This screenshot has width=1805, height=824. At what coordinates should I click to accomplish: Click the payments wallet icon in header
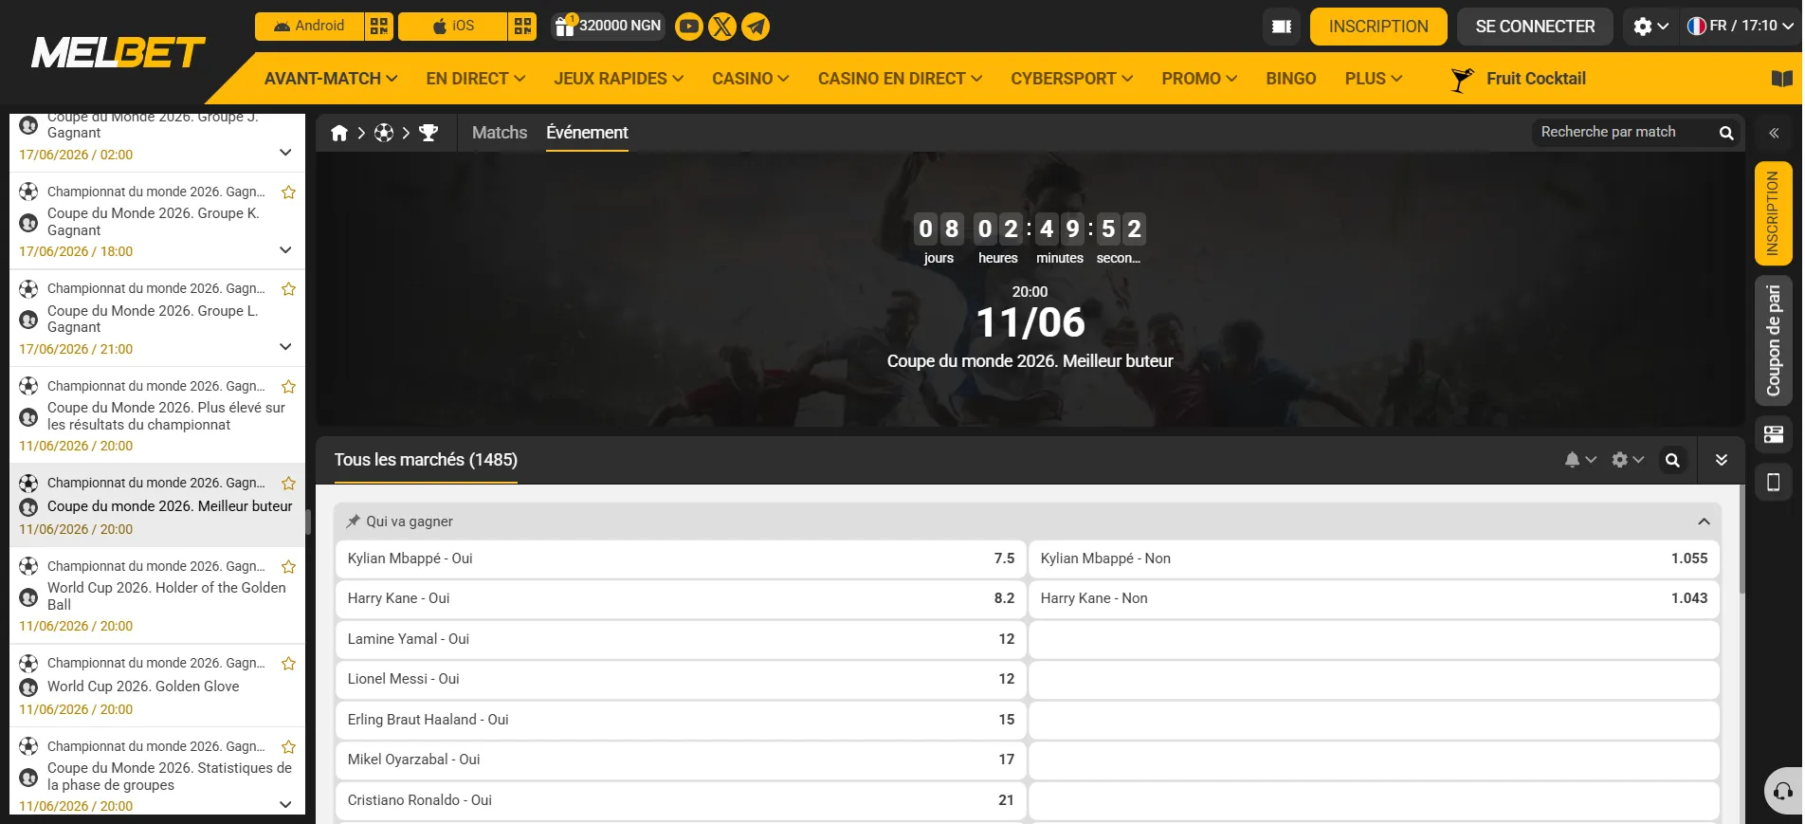click(1282, 27)
